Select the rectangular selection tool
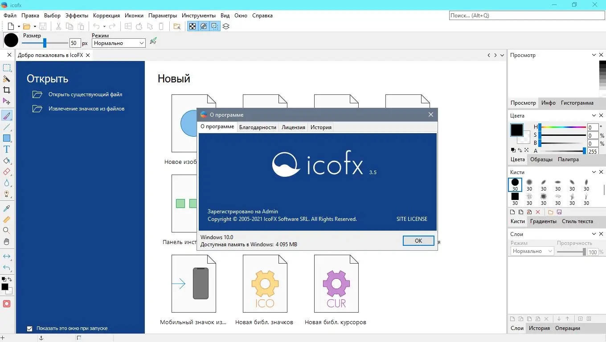The image size is (606, 342). [x=7, y=67]
